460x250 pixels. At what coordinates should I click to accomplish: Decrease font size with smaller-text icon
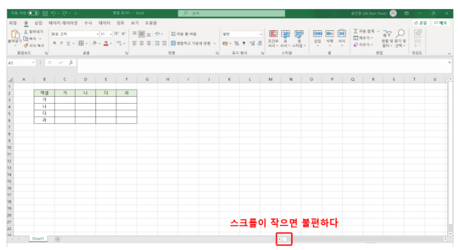(x=123, y=34)
